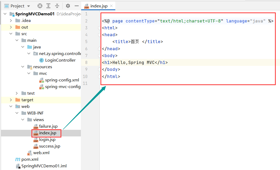Collapse the java source folder
The image size is (280, 170).
[x=23, y=47]
